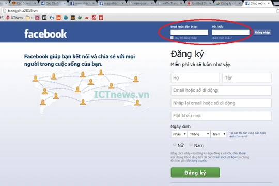279x186 pixels.
Task: Click the trangchu2015.vn address bar
Action: pyautogui.click(x=139, y=11)
